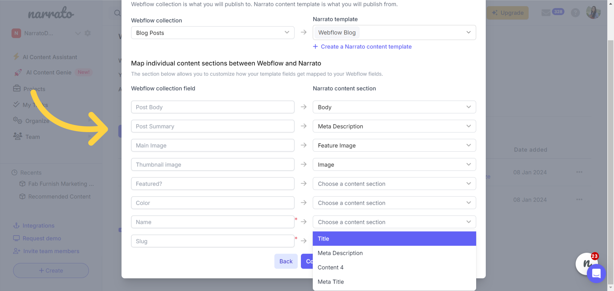
Task: Click the Post Body field
Action: (213, 107)
